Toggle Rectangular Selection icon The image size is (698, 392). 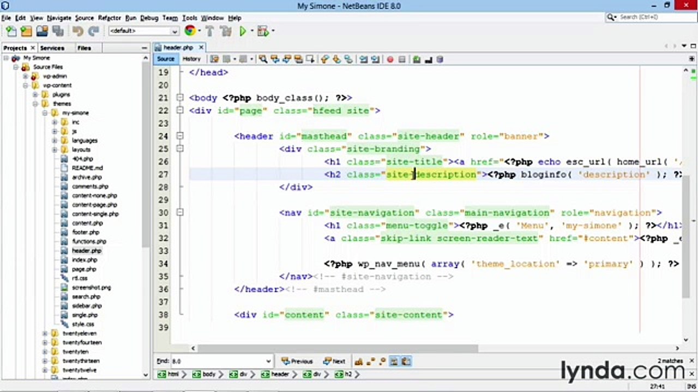pos(310,59)
